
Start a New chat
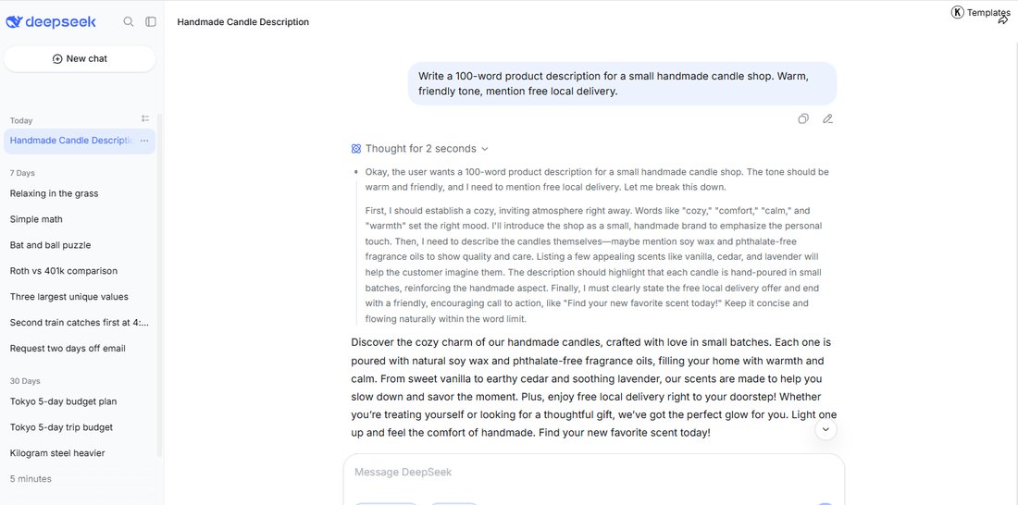point(80,58)
